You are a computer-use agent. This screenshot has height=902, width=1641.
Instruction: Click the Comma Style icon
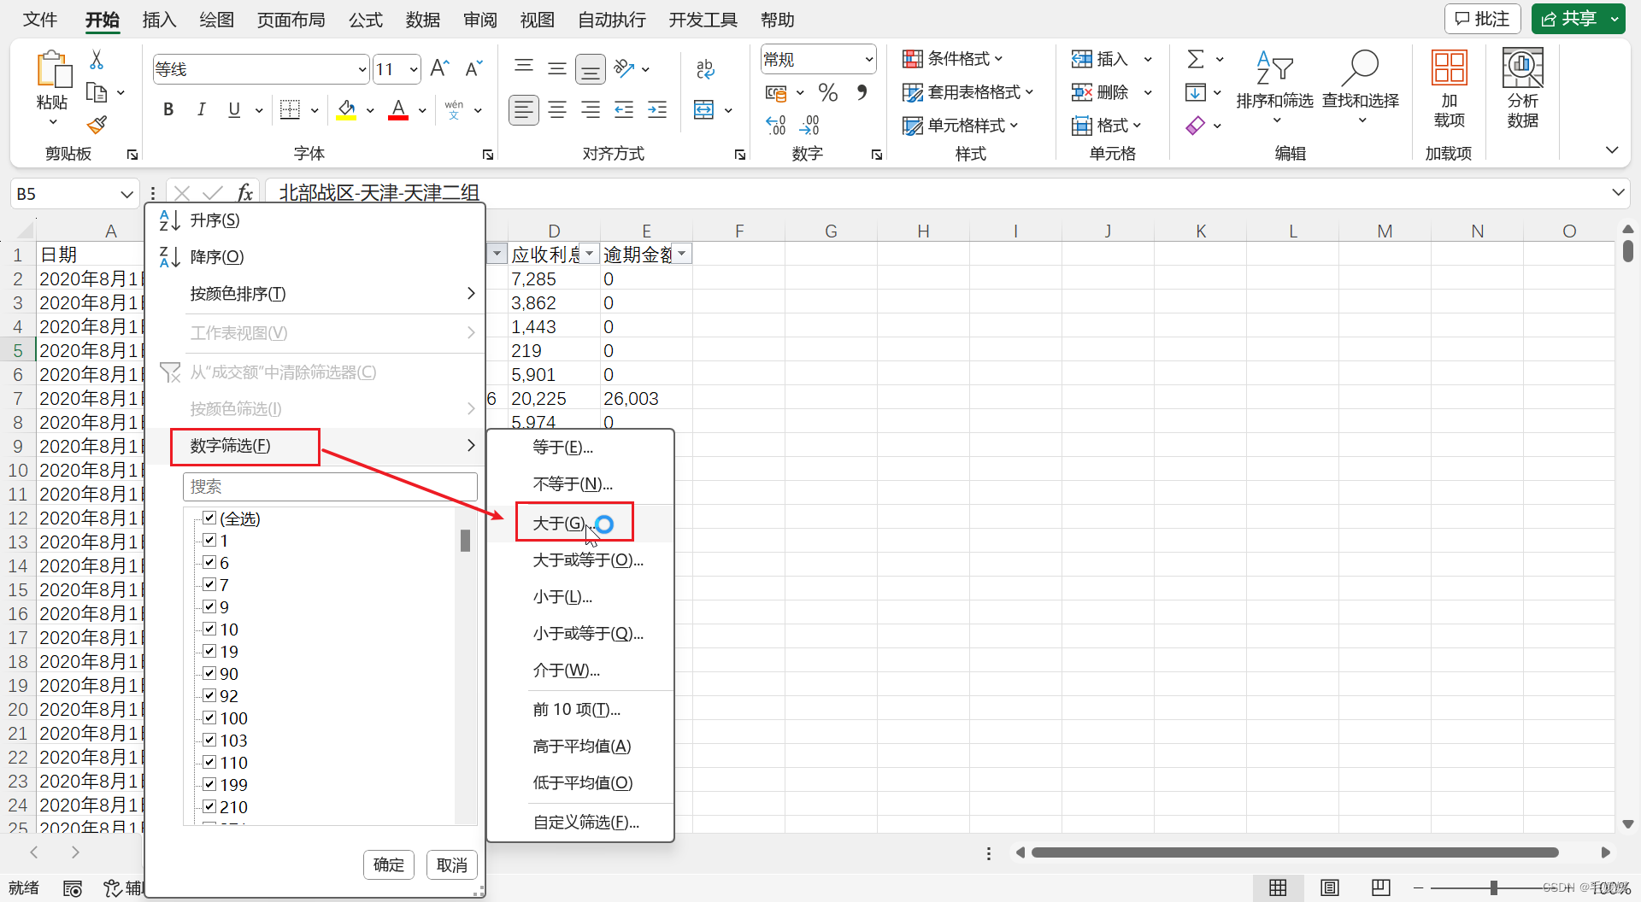(862, 91)
